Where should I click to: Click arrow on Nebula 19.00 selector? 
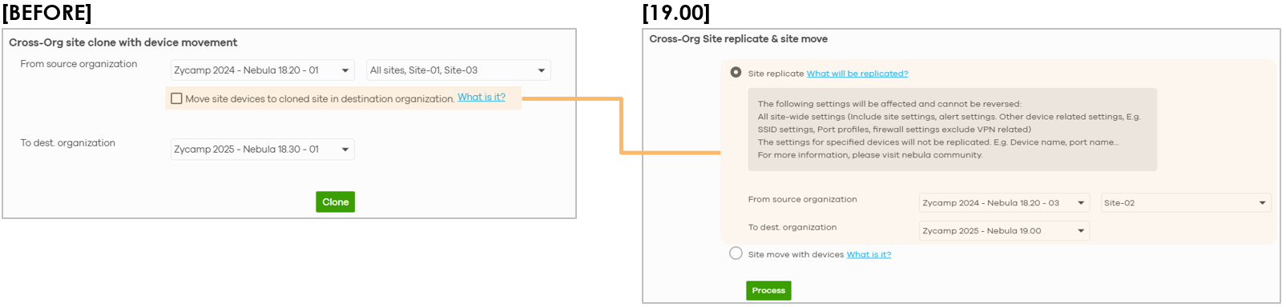(x=1081, y=231)
